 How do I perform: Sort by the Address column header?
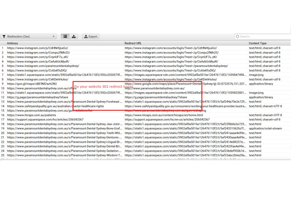pos(13,43)
